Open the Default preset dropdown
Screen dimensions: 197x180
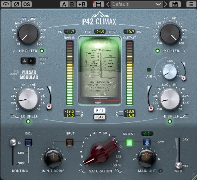[x=137, y=4]
